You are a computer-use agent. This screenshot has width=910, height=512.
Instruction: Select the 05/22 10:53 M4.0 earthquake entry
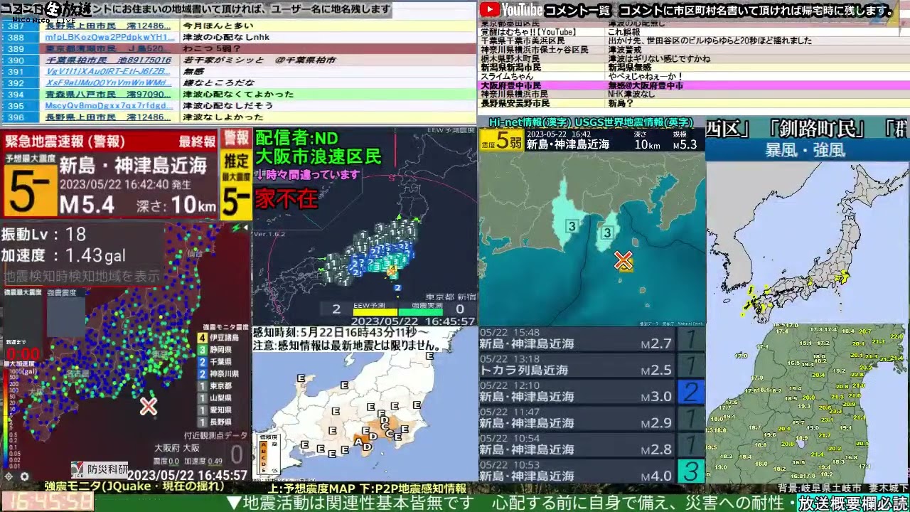click(591, 471)
